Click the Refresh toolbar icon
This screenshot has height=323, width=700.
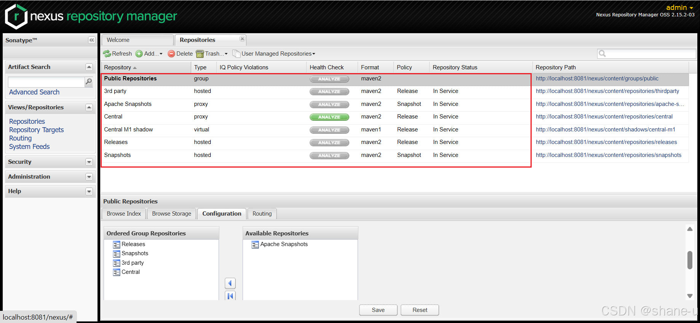coord(107,54)
